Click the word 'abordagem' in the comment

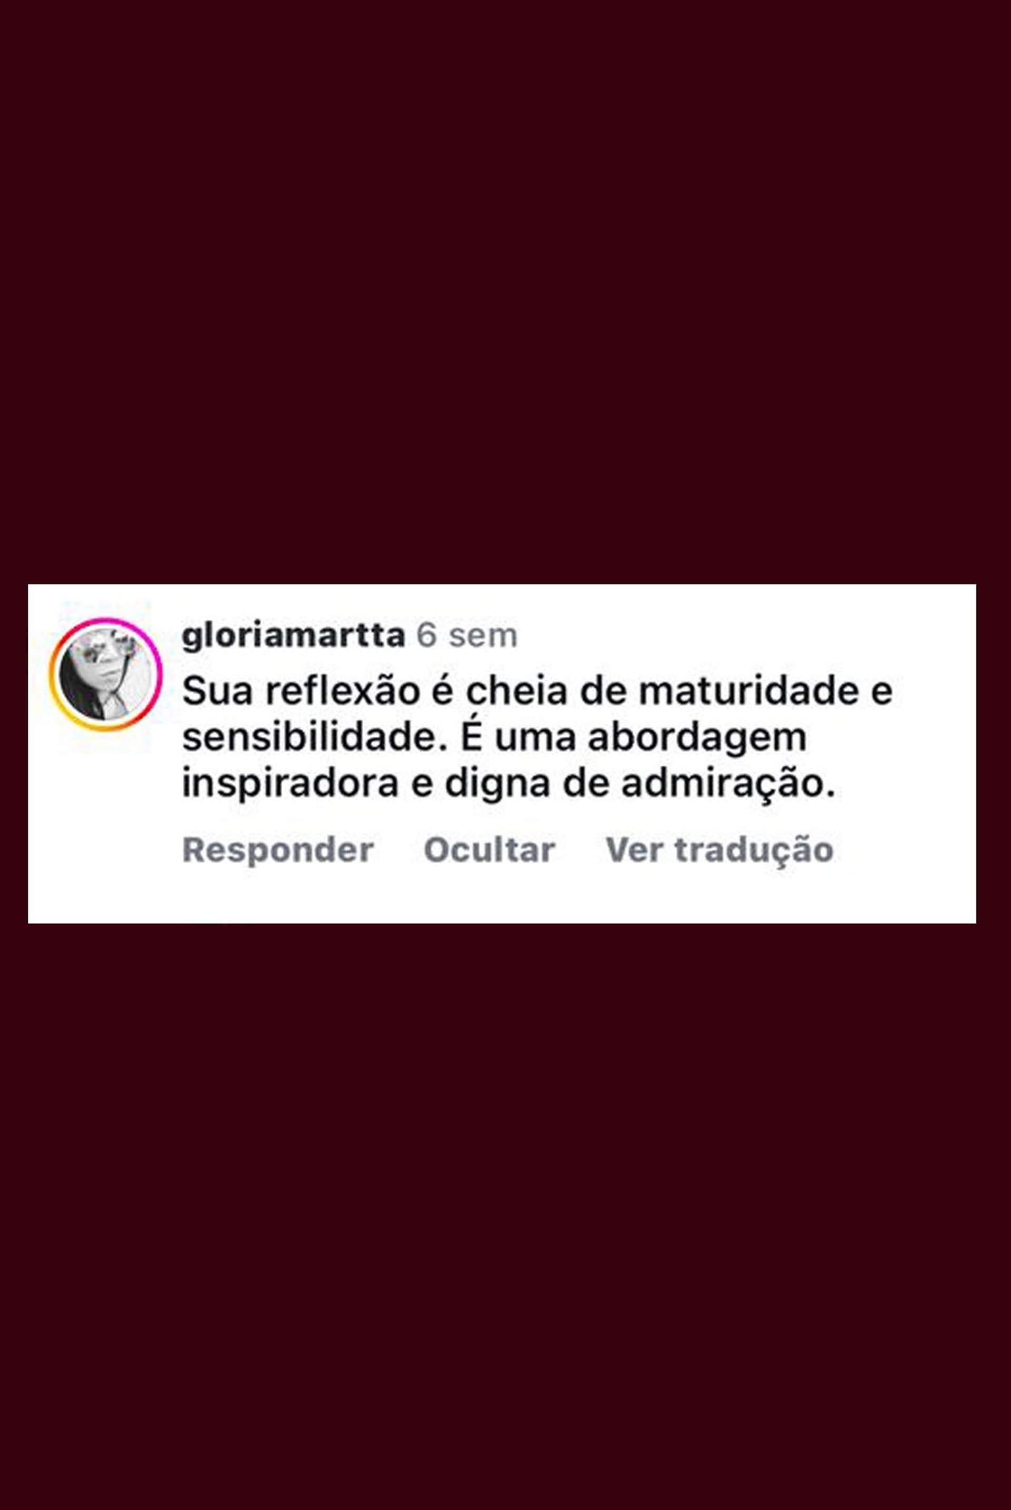point(697,737)
